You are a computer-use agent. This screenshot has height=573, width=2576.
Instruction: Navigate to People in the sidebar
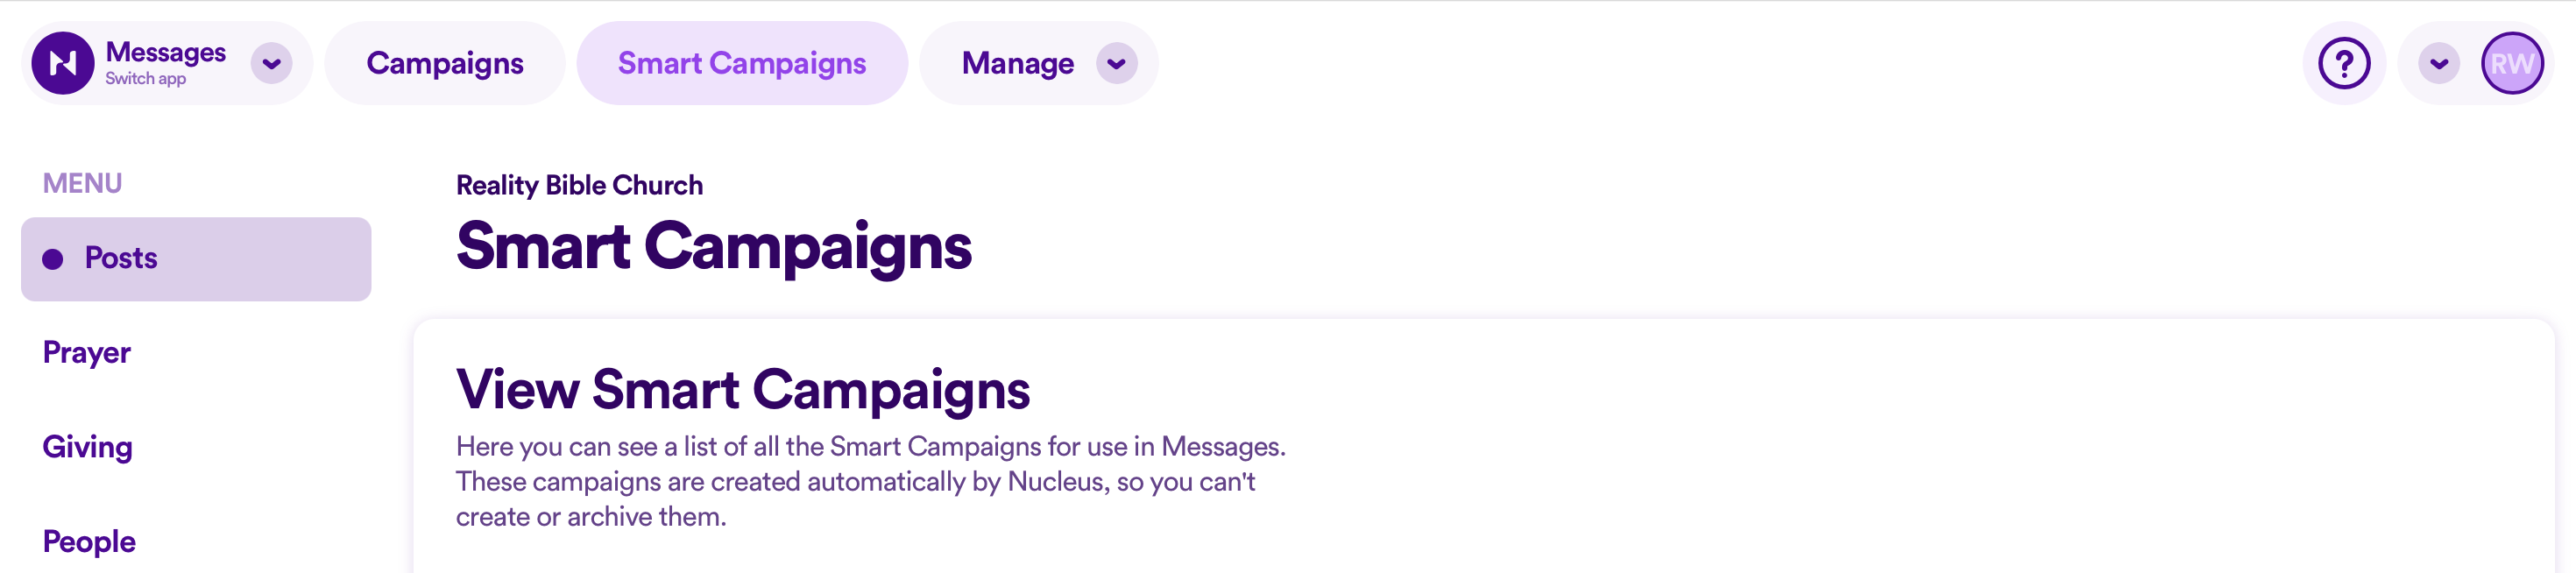[x=89, y=541]
